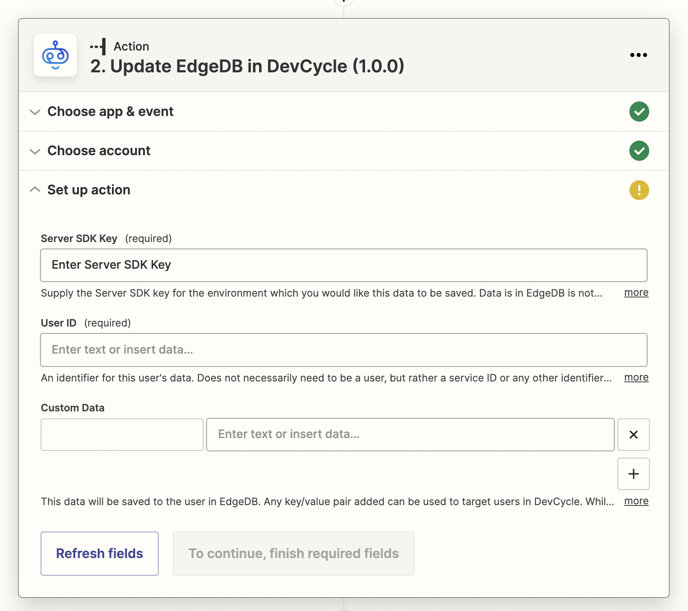This screenshot has width=688, height=611.
Task: Focus the User ID text field
Action: pos(343,350)
